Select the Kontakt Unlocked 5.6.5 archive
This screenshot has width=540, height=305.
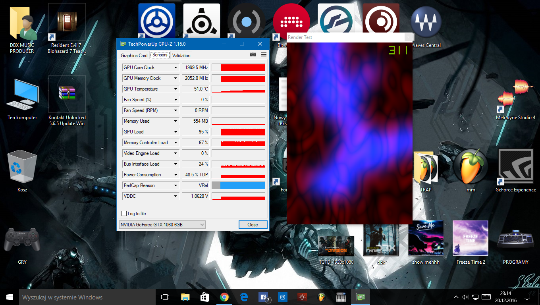click(67, 101)
